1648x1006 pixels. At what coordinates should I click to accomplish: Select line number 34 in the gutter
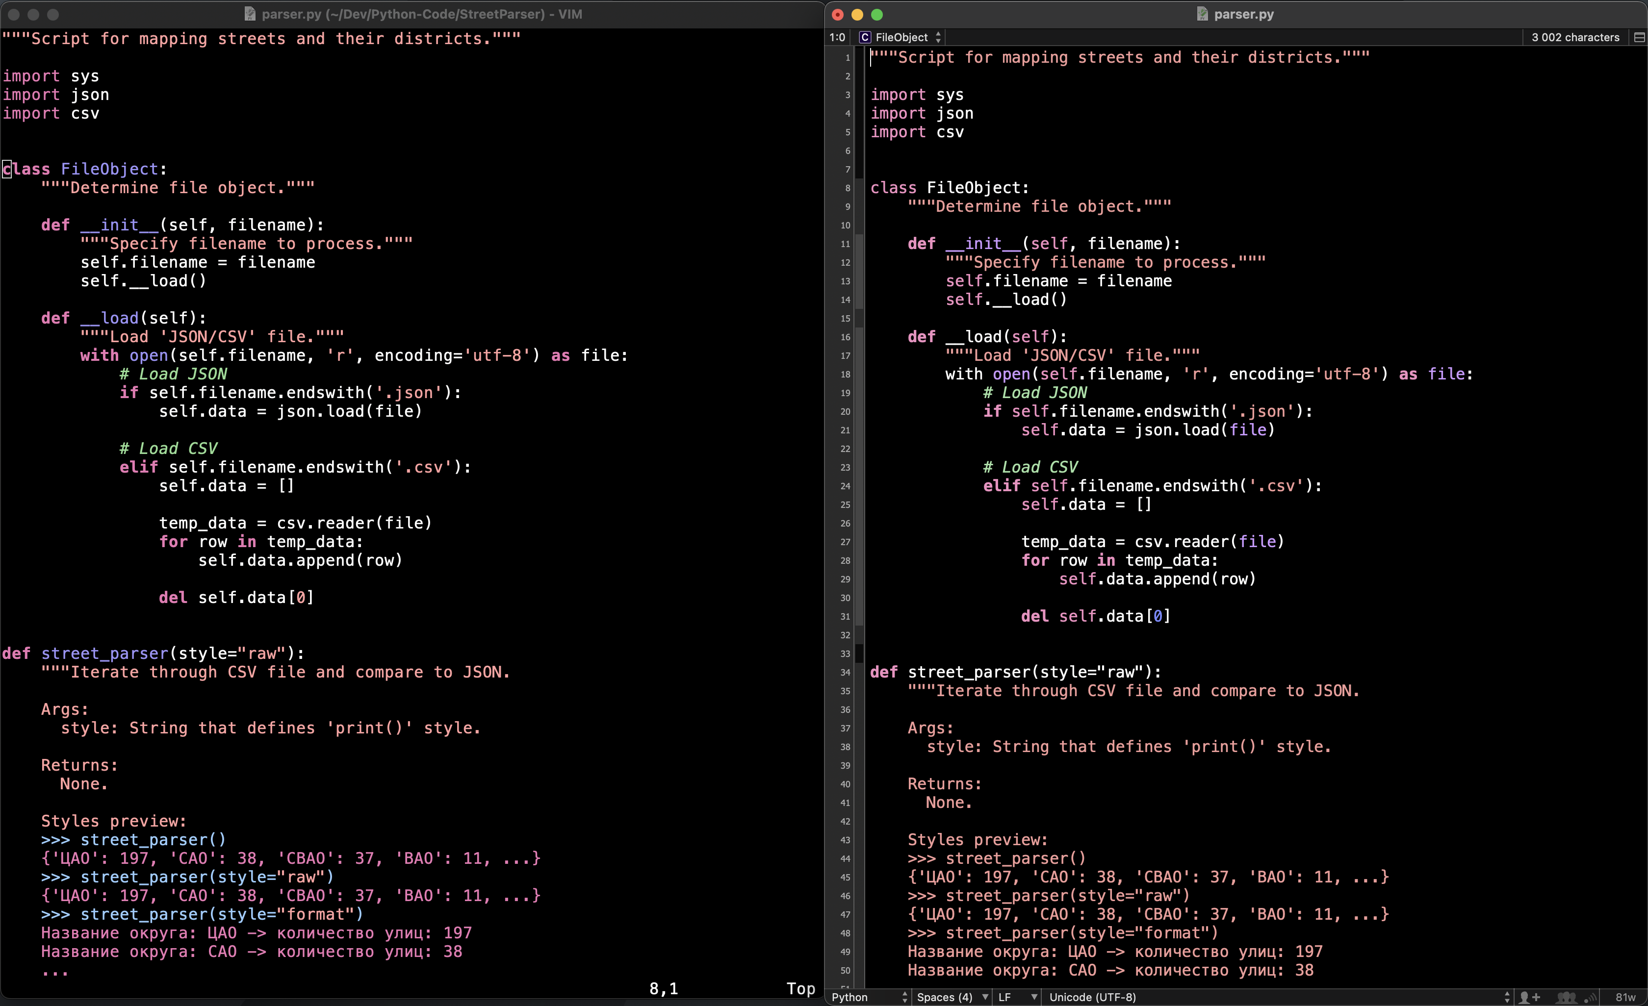tap(846, 673)
